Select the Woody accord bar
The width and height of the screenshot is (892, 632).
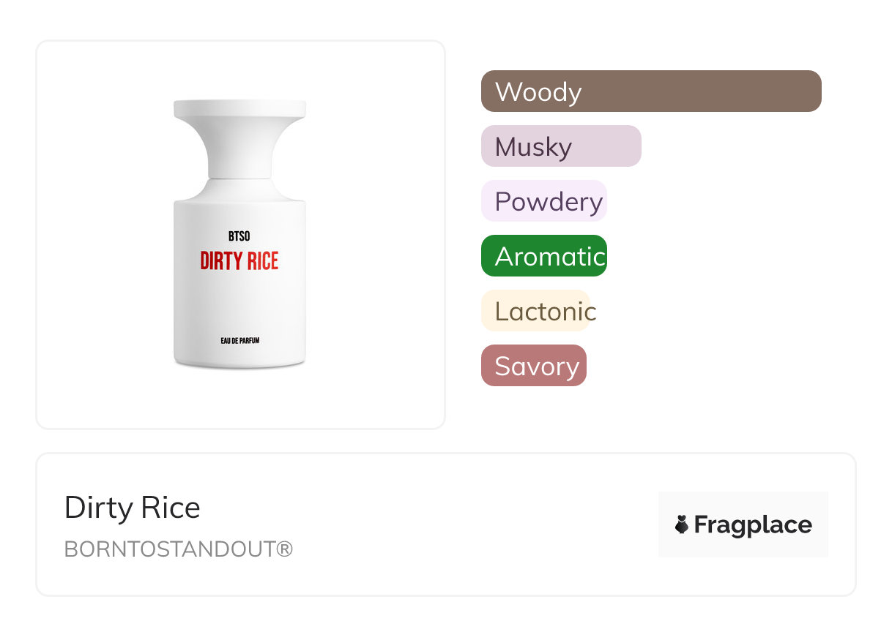point(650,91)
